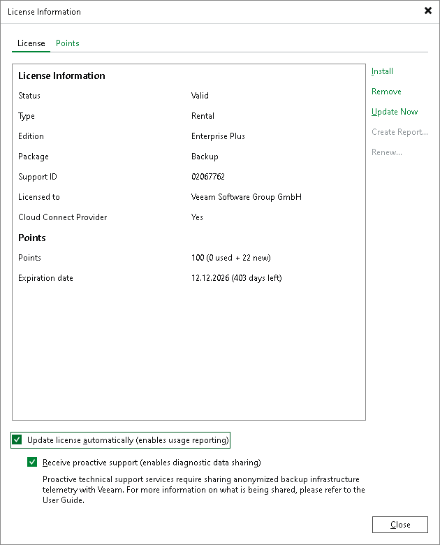440x545 pixels.
Task: Select the Type value 'Rental'
Action: (203, 116)
